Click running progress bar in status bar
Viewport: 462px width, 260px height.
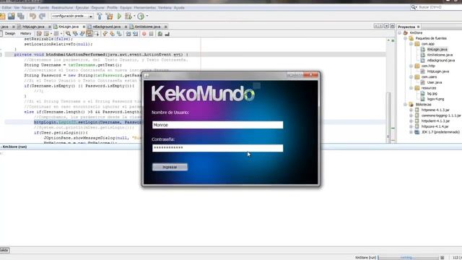[409, 257]
